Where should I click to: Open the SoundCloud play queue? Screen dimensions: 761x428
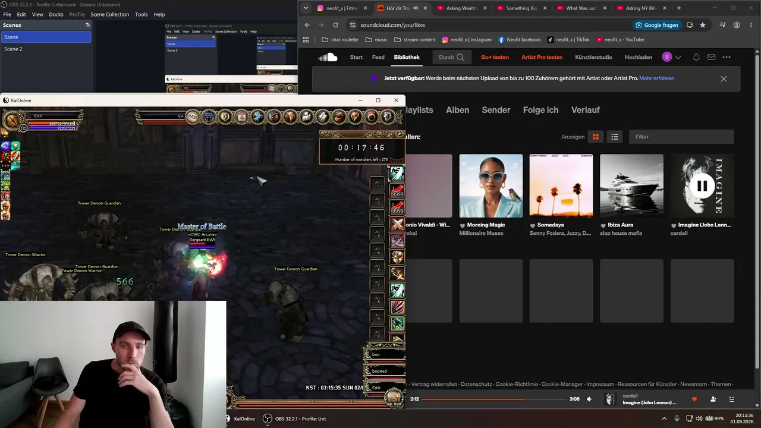[x=732, y=399]
